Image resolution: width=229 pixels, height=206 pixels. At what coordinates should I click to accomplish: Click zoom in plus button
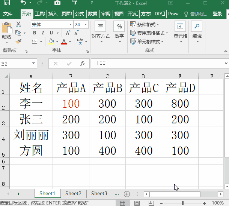(x=205, y=203)
